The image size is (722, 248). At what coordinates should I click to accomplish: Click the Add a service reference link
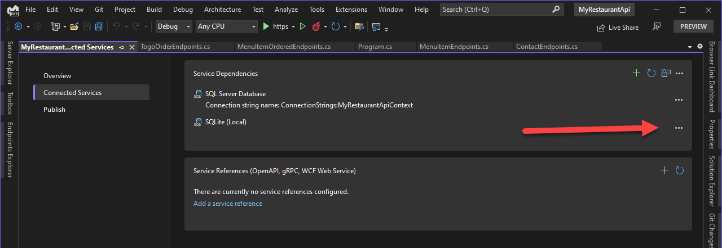(x=228, y=204)
